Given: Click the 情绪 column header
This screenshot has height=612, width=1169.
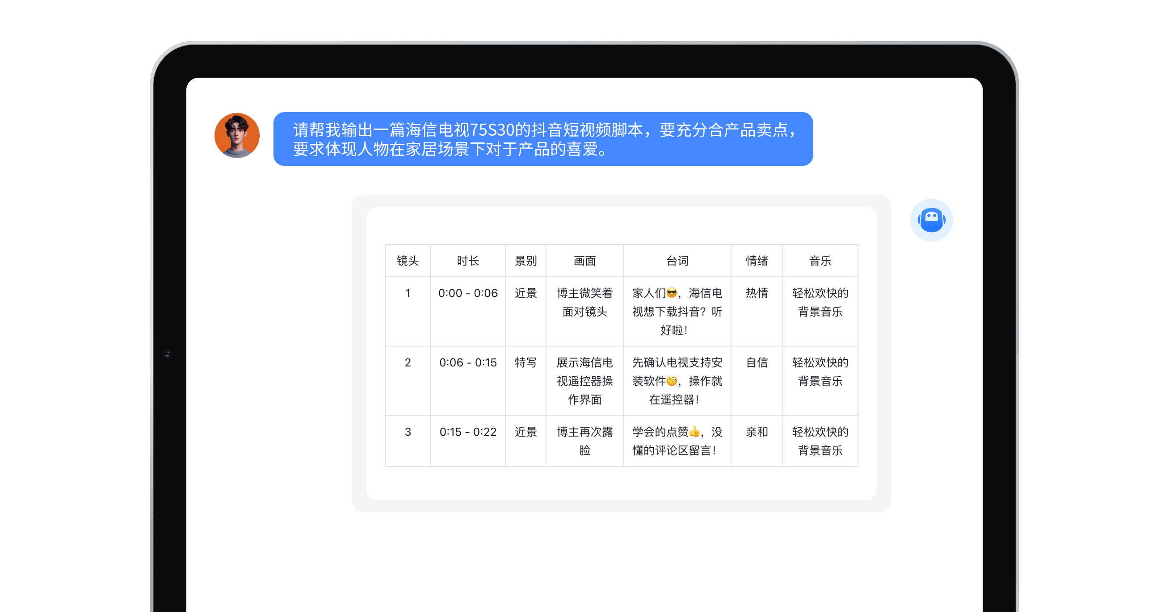Looking at the screenshot, I should pyautogui.click(x=757, y=261).
